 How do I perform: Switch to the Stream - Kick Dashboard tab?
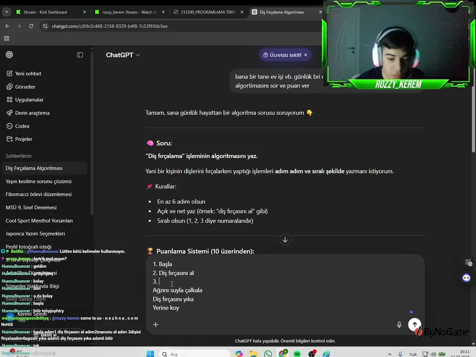[46, 12]
